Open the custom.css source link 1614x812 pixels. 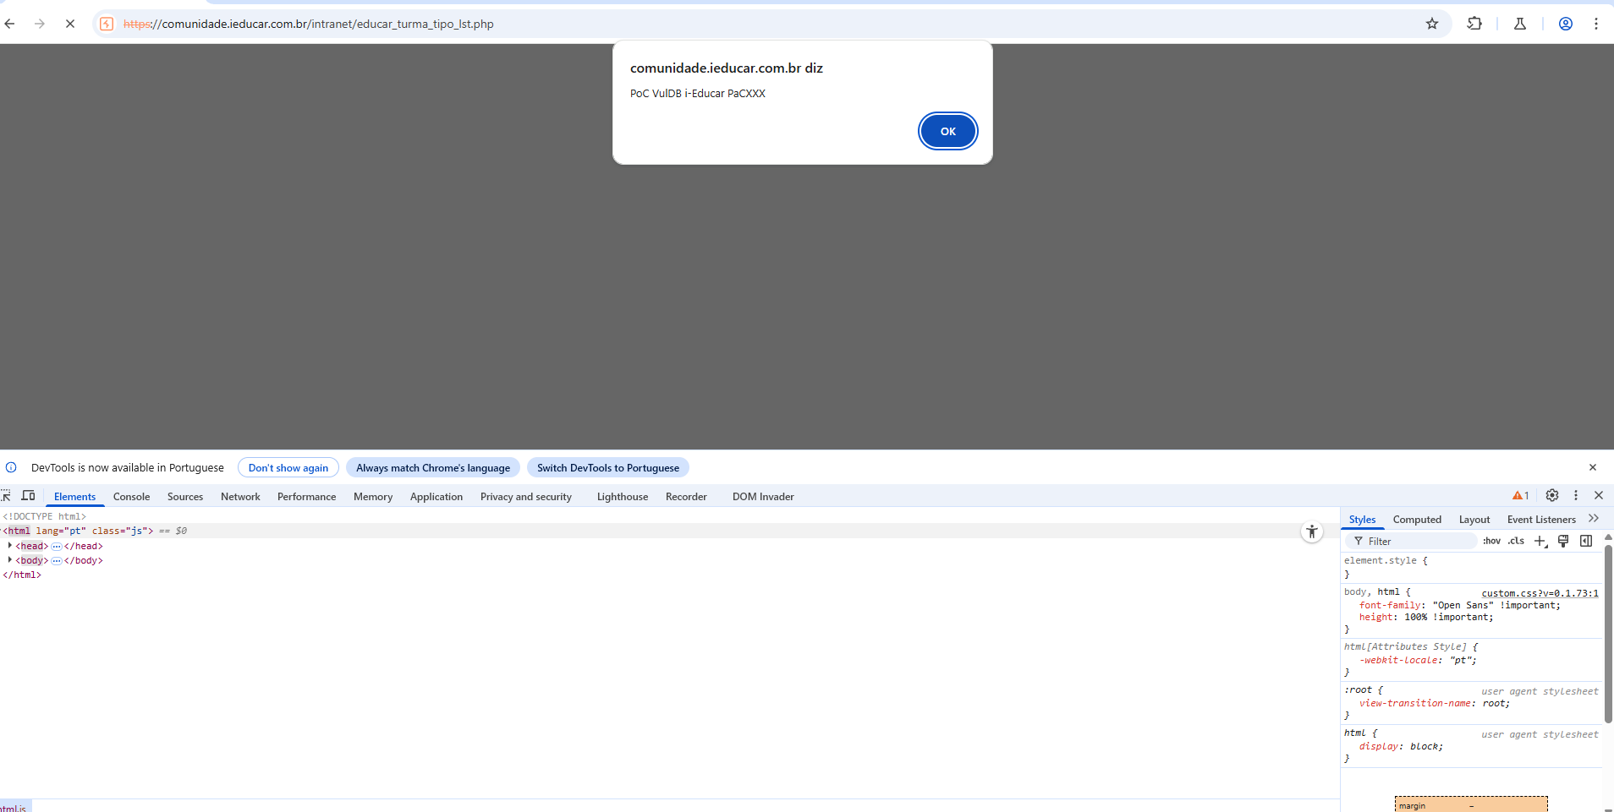1540,593
